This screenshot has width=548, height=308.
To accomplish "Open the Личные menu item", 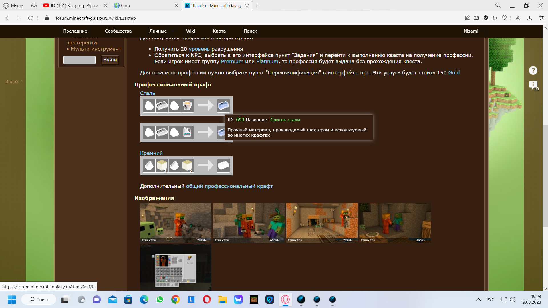I will [x=158, y=31].
